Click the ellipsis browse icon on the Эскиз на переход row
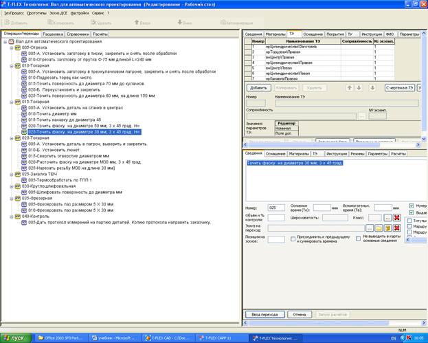The image size is (428, 343). [x=370, y=228]
